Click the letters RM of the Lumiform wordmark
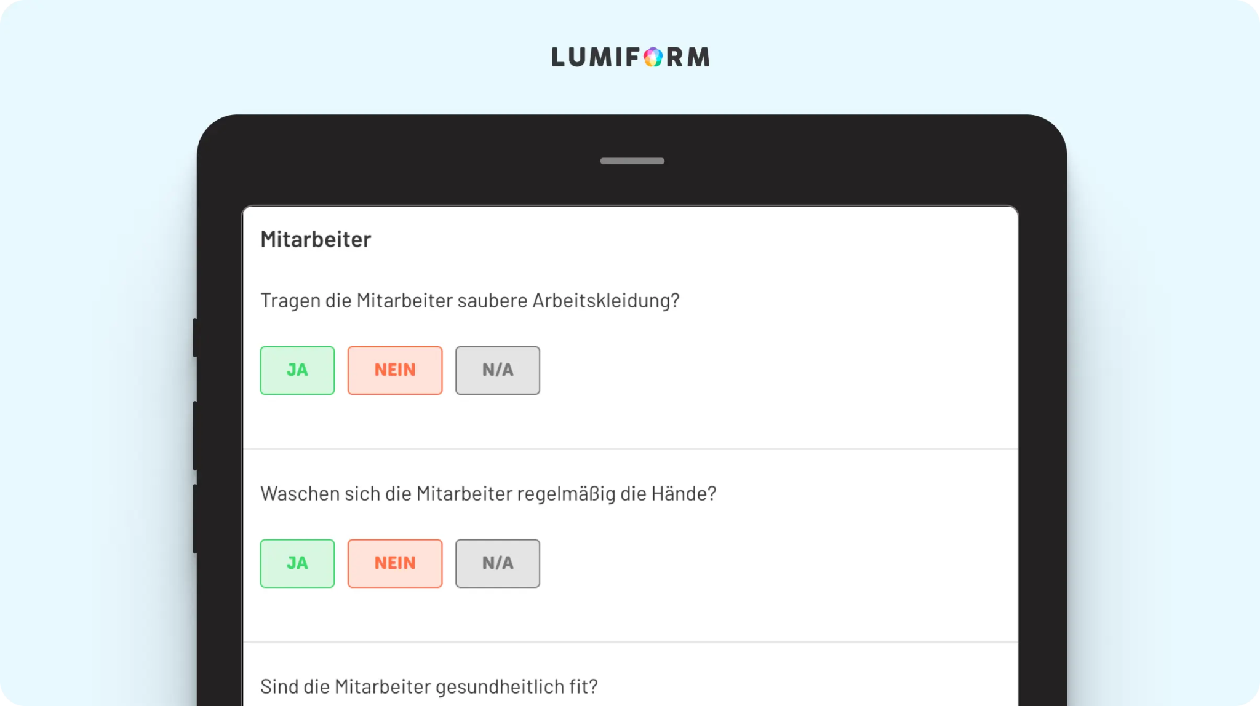This screenshot has width=1260, height=706. (x=688, y=57)
